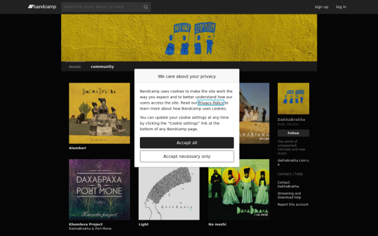Open the Alambari album title link

(x=77, y=148)
